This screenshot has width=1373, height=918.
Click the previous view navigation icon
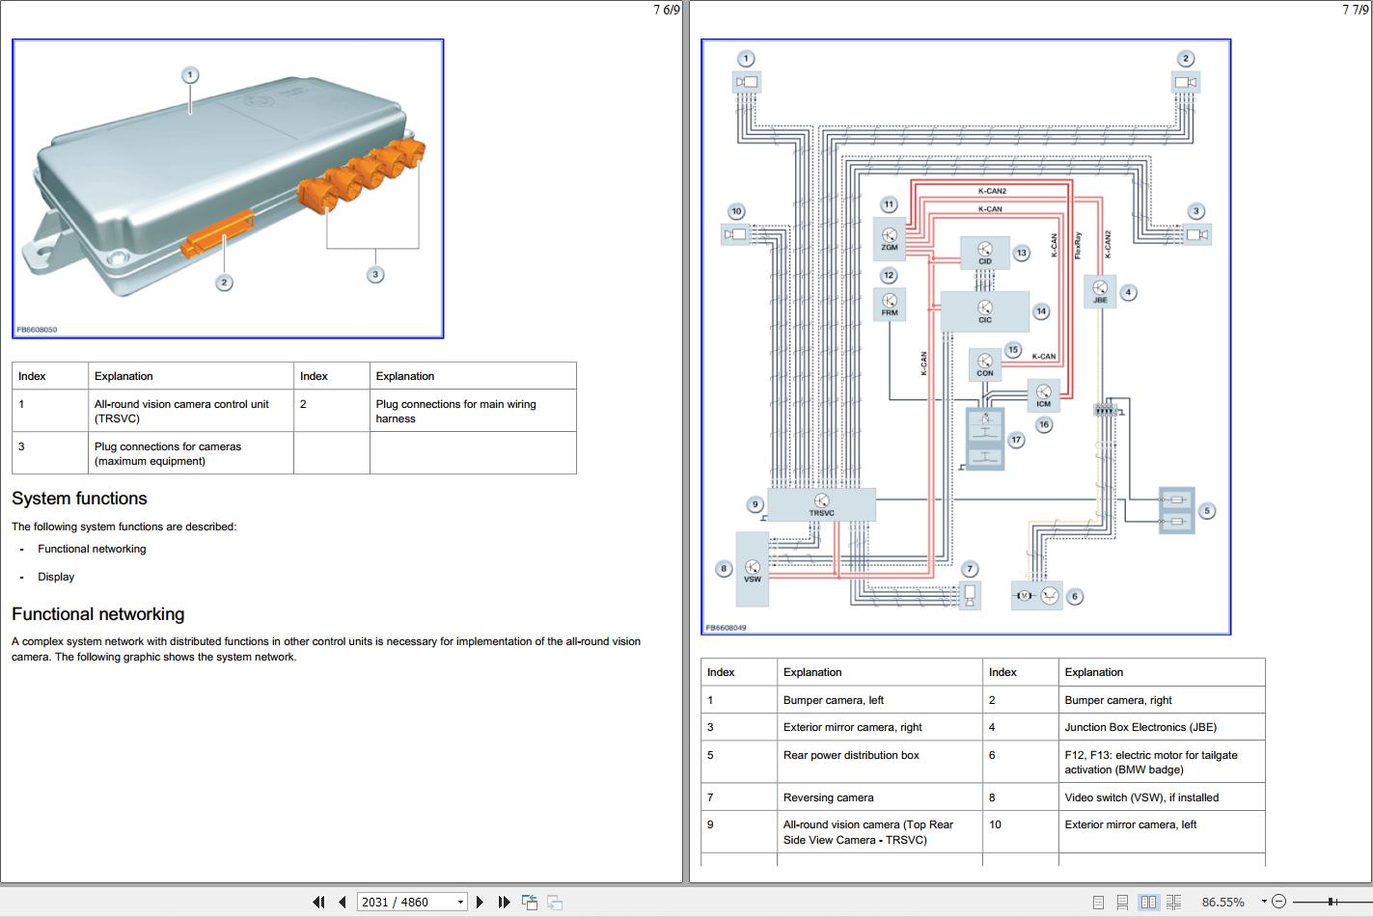point(530,902)
